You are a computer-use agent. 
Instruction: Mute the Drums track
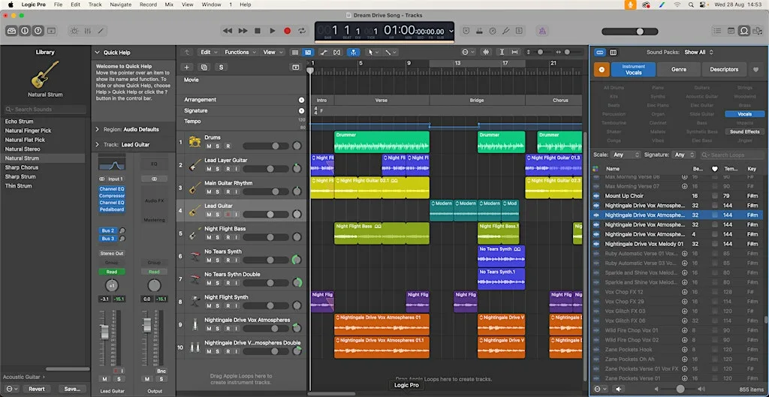pos(209,146)
